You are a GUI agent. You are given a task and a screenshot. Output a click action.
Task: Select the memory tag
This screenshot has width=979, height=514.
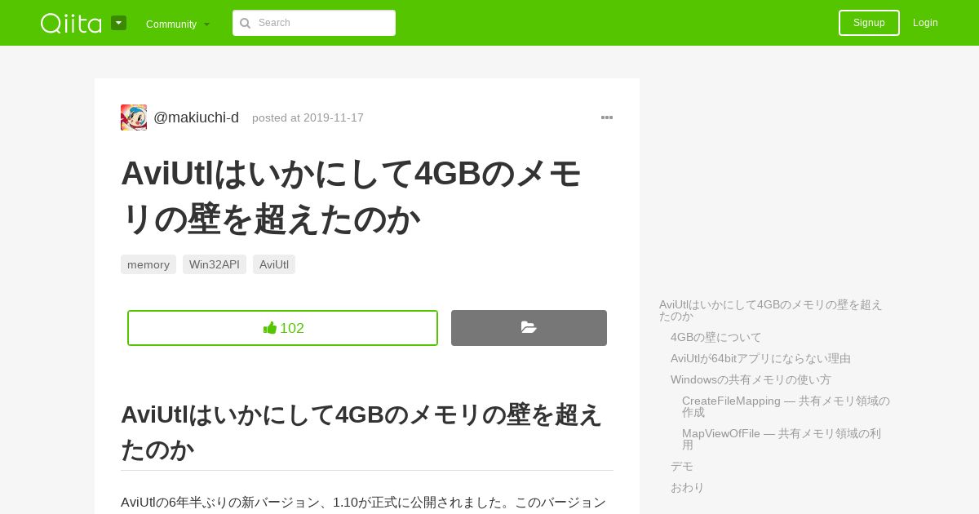click(x=148, y=264)
